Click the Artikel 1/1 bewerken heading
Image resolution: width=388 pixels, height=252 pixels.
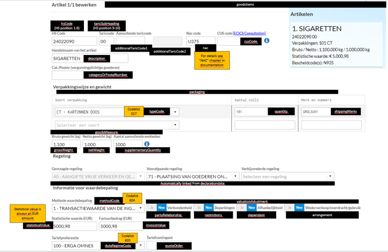pyautogui.click(x=74, y=5)
